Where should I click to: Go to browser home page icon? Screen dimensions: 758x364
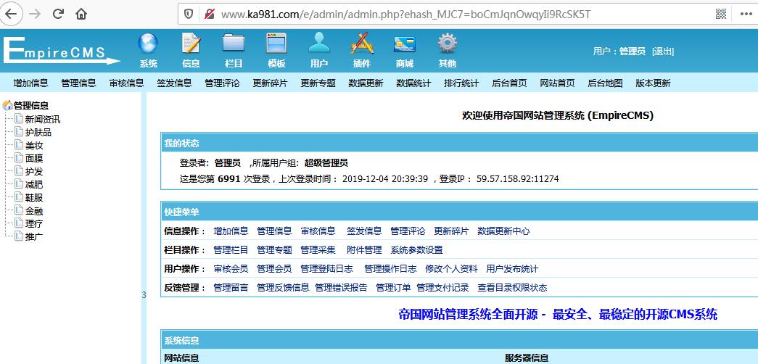[81, 14]
